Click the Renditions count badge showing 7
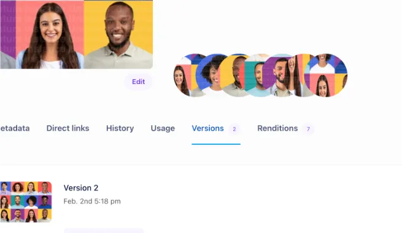Viewport: 402px width, 233px height. point(309,129)
